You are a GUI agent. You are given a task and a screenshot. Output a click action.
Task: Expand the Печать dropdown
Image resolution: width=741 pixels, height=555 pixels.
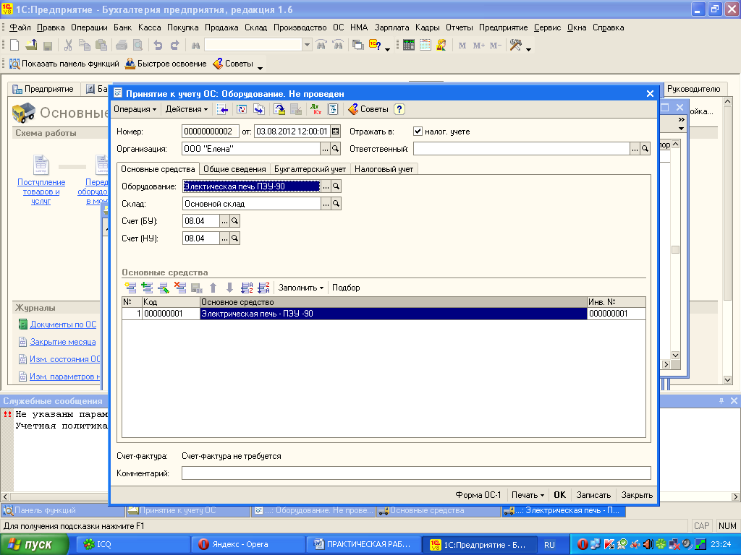(x=528, y=494)
